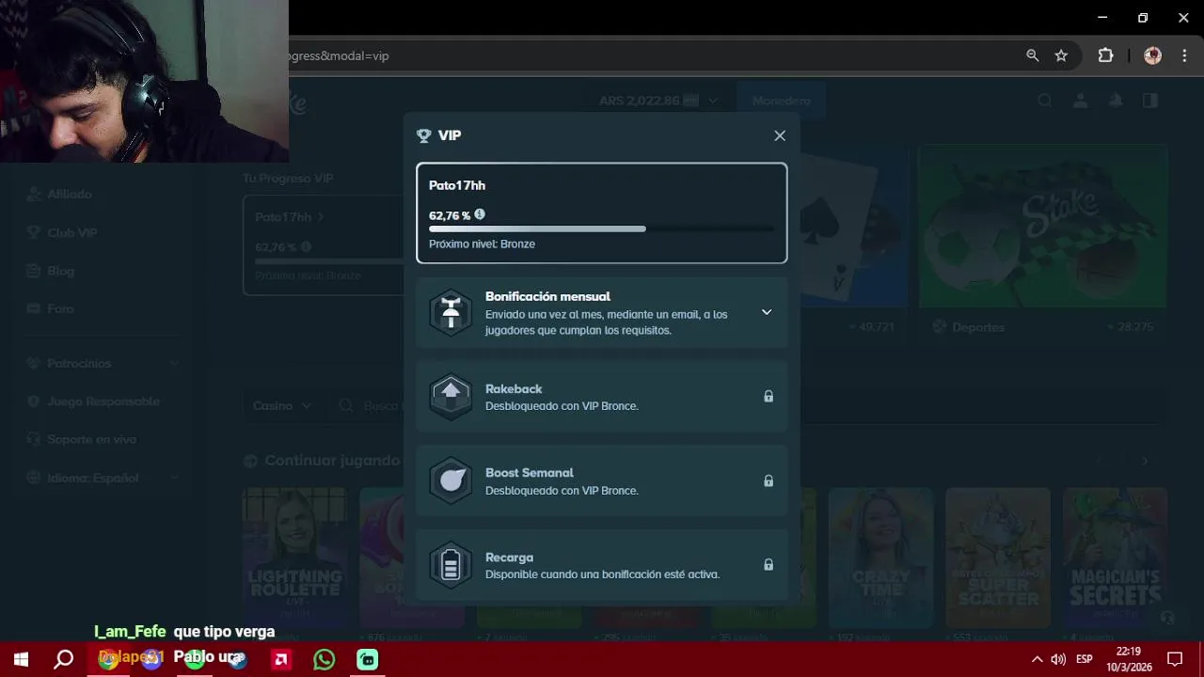The width and height of the screenshot is (1204, 677).
Task: Open the Chrome profile avatar
Action: 1152,55
